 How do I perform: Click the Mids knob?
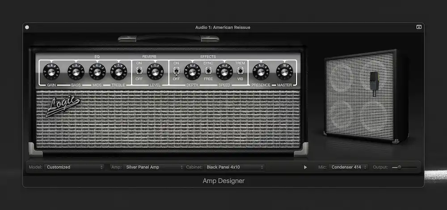(x=97, y=72)
